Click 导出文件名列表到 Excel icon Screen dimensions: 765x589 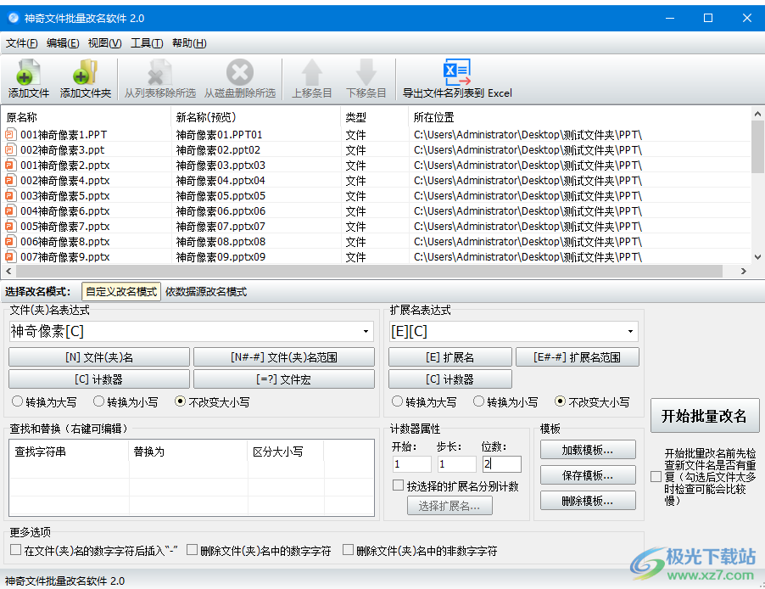pos(457,72)
